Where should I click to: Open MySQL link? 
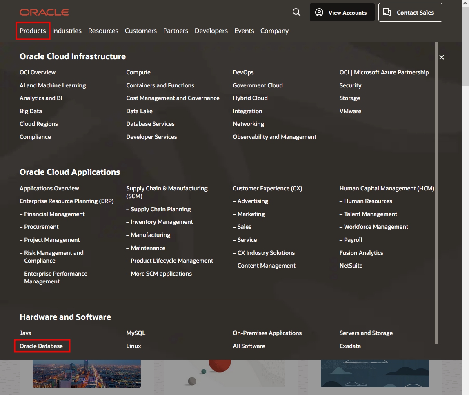click(x=136, y=333)
